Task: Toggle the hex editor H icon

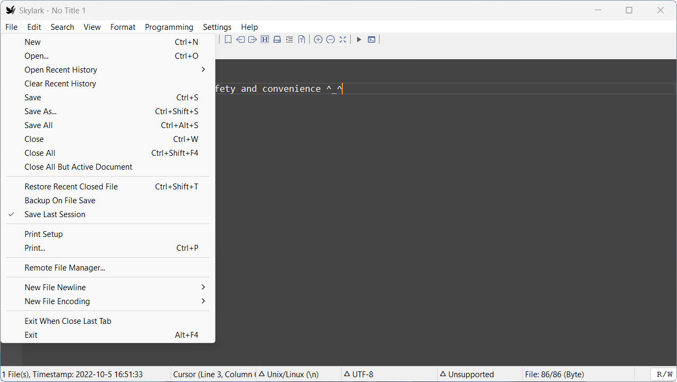Action: click(x=265, y=39)
